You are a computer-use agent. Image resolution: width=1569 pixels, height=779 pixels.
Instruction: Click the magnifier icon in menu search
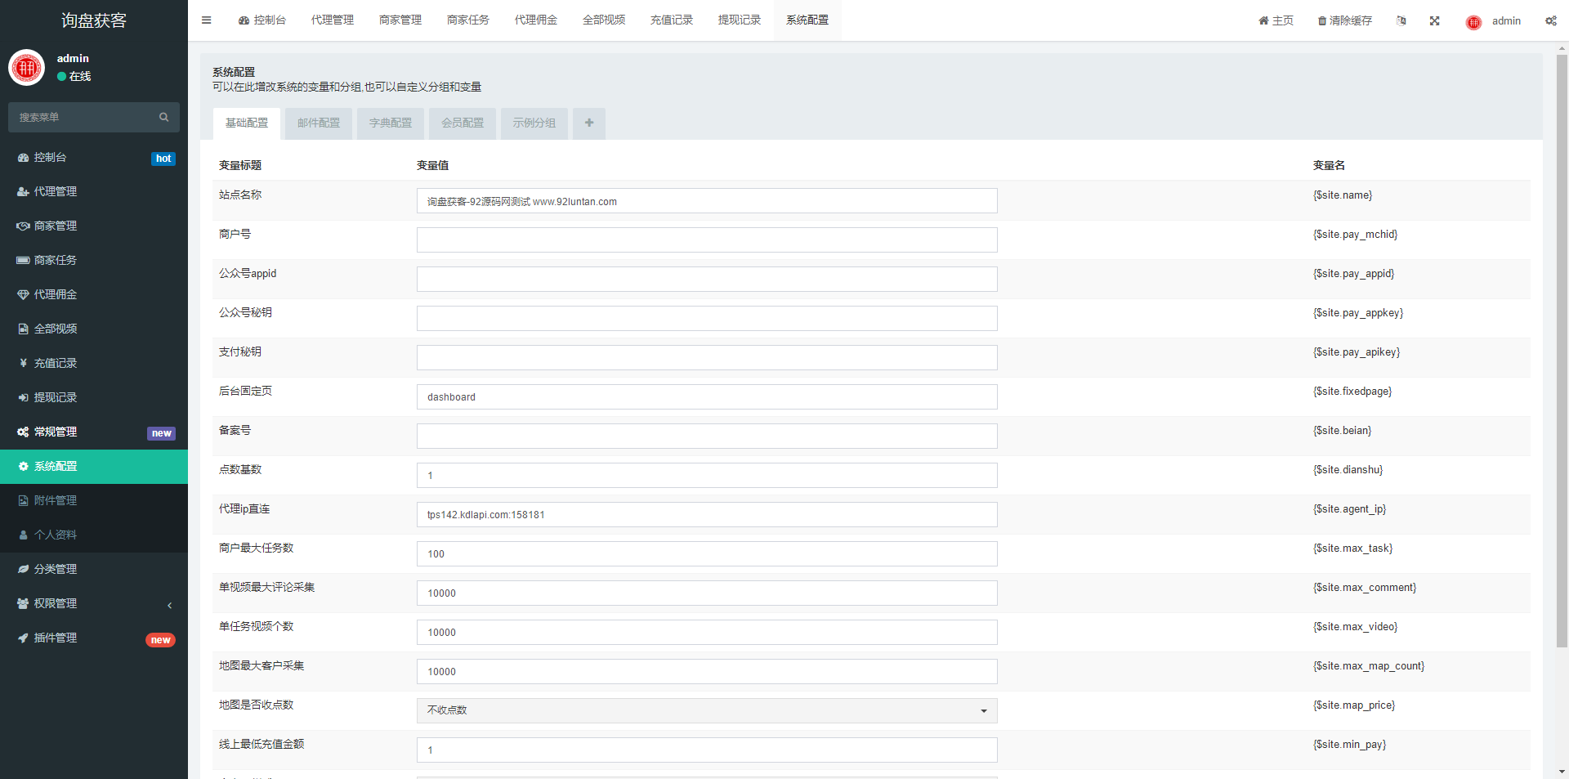point(163,118)
